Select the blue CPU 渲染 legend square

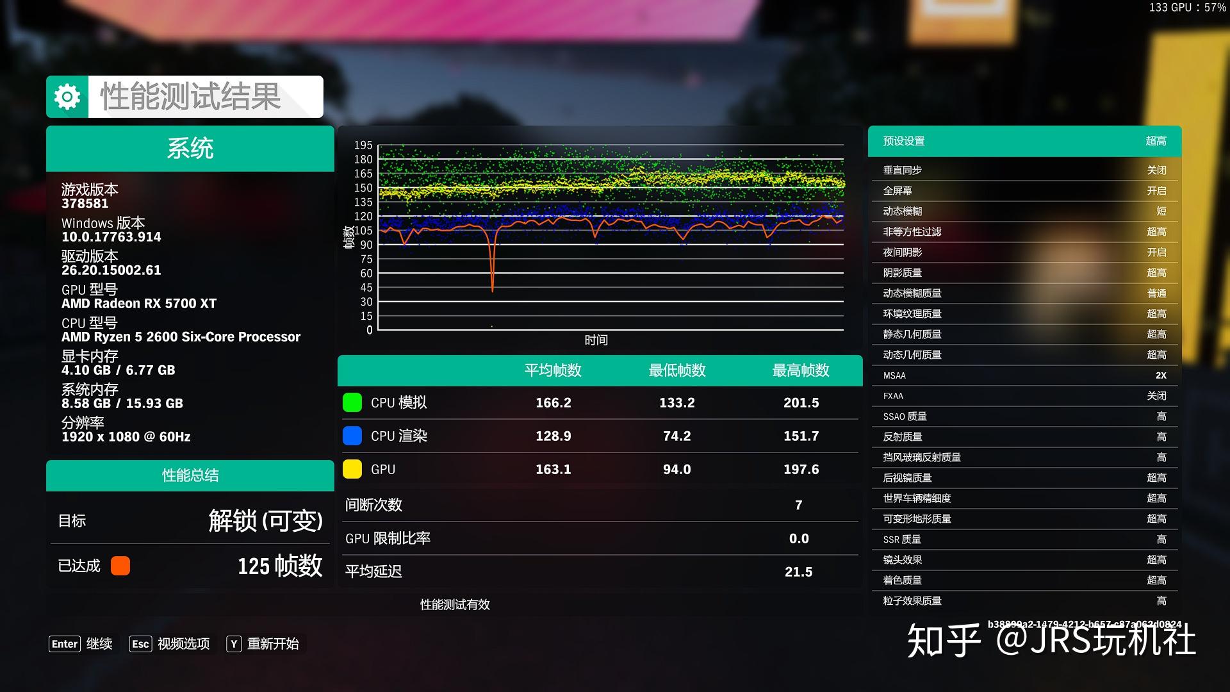pyautogui.click(x=352, y=436)
